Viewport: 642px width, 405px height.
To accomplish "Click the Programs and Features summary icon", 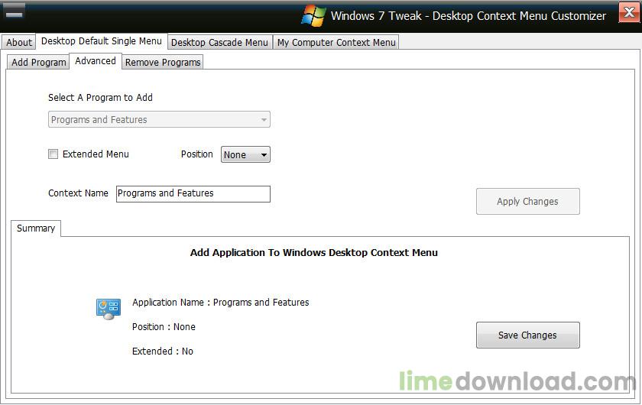I will pyautogui.click(x=108, y=309).
